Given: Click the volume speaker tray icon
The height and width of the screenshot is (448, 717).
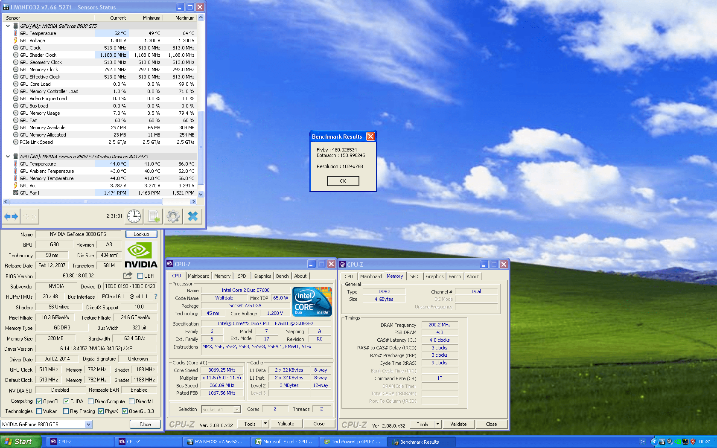Looking at the screenshot, I should [670, 442].
